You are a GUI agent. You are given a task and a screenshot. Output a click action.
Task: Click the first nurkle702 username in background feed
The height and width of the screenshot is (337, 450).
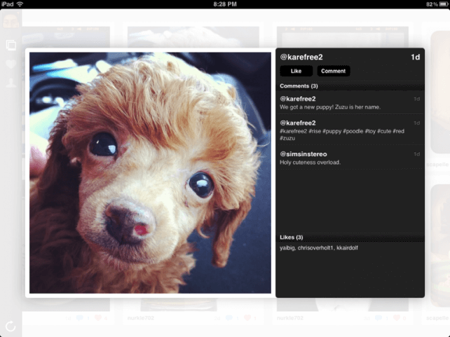coord(141,318)
